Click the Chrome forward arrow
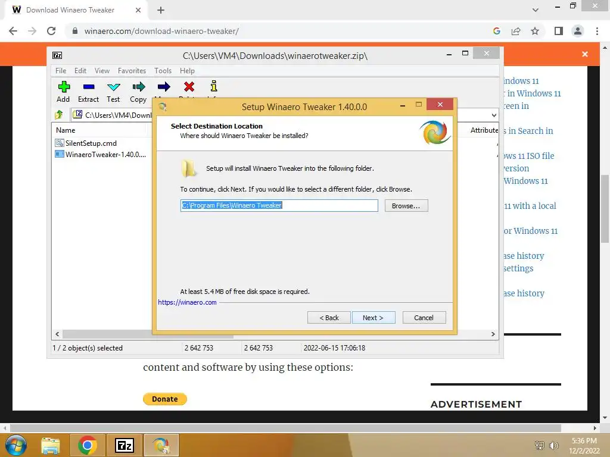Screen dimensions: 610x457 pyautogui.click(x=32, y=31)
